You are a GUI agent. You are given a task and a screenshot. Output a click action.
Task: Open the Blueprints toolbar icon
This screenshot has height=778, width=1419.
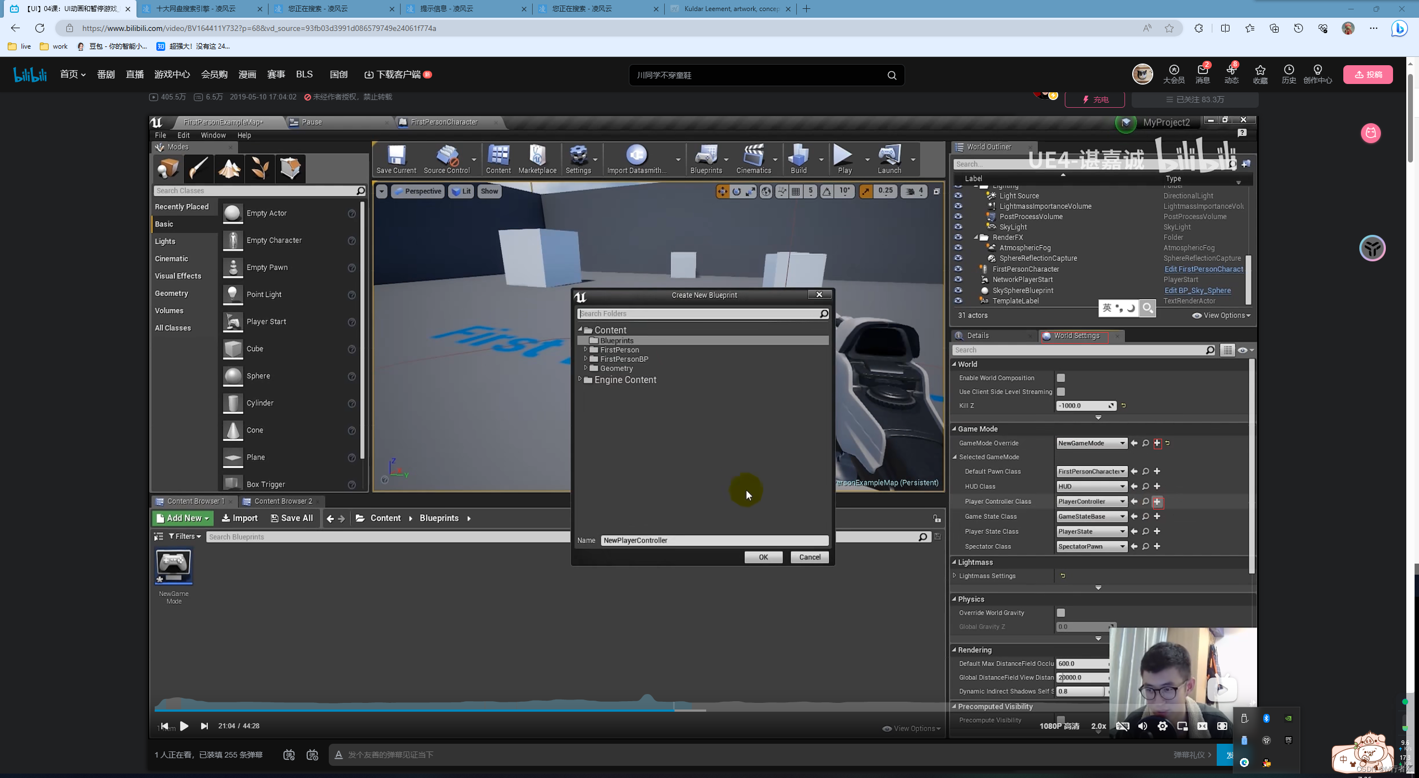(706, 159)
